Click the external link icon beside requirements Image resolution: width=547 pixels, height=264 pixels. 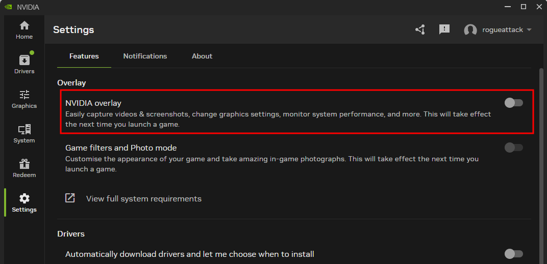coord(70,198)
